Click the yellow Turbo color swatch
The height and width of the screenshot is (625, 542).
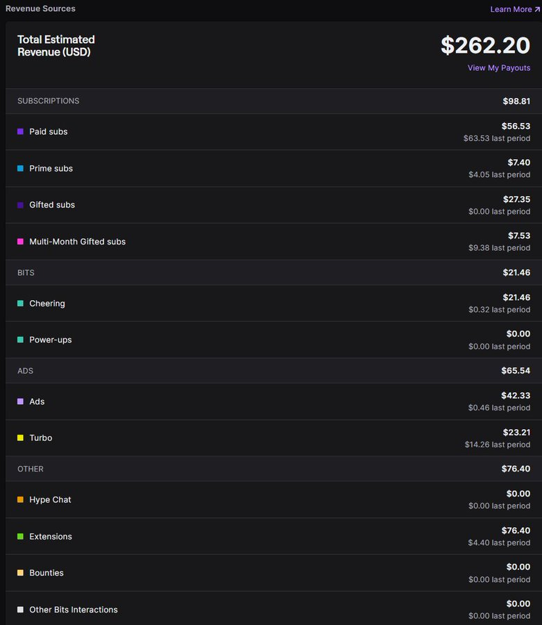pos(20,437)
